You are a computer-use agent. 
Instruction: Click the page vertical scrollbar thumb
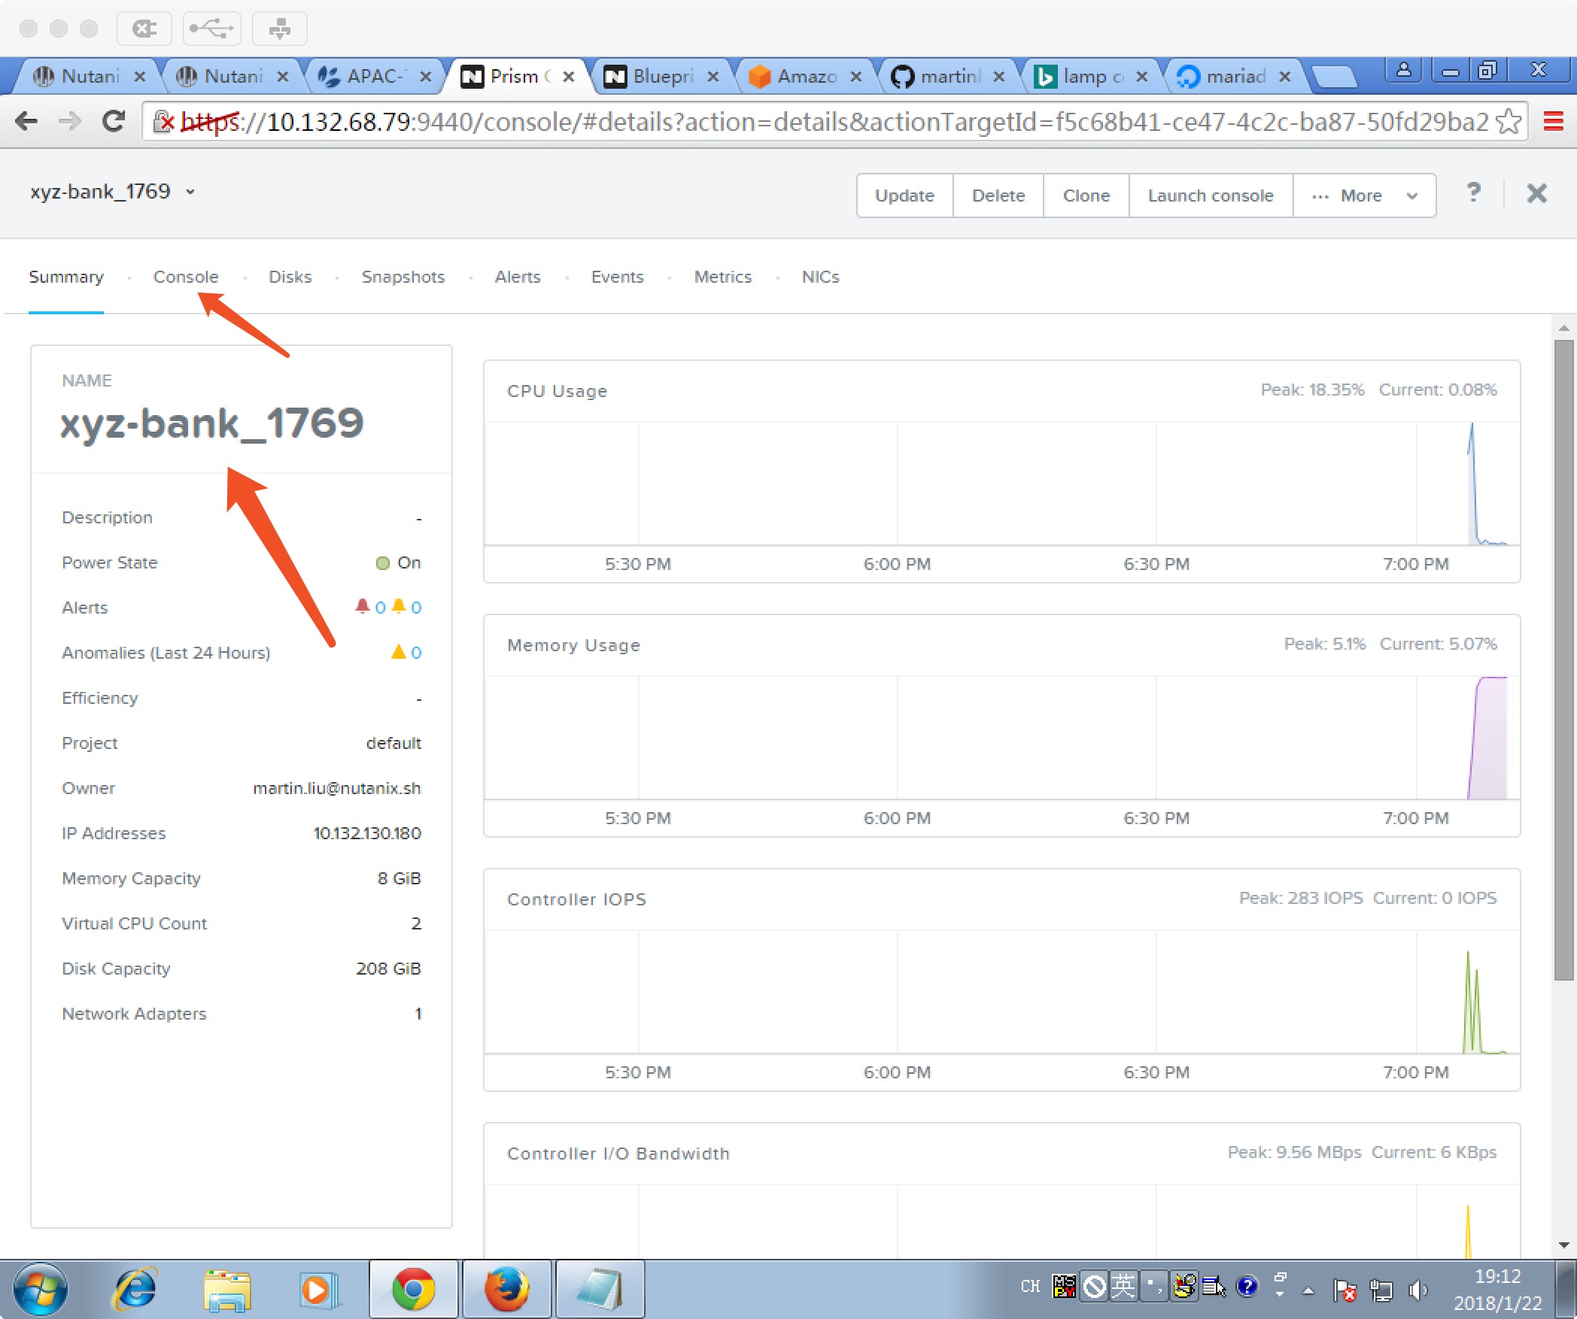coord(1564,659)
